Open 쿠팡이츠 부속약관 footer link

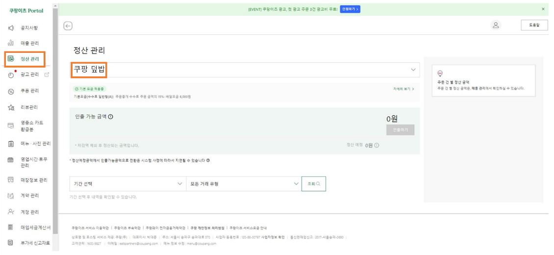127,228
